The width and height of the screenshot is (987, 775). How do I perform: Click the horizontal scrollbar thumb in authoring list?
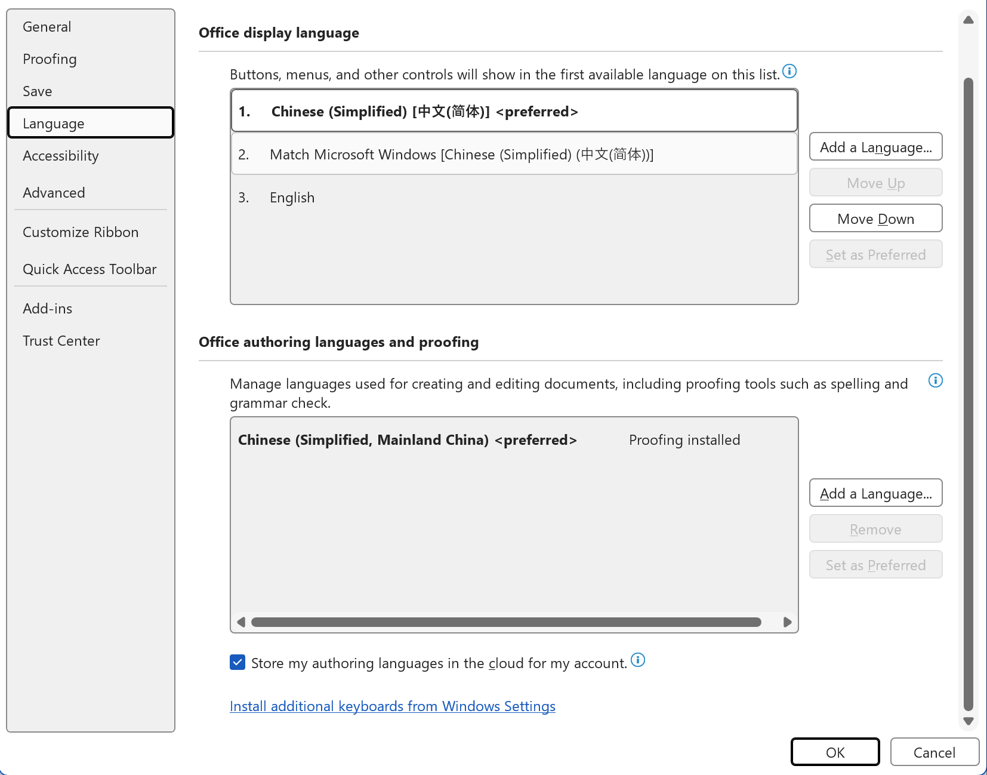tap(506, 622)
